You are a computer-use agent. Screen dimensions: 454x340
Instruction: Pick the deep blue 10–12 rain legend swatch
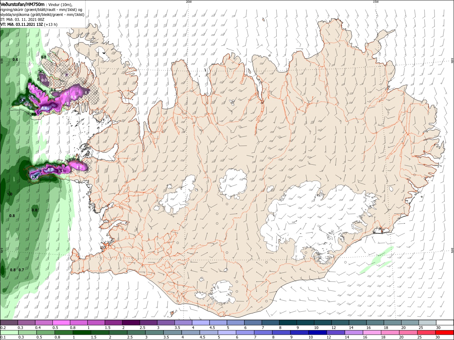point(317,333)
